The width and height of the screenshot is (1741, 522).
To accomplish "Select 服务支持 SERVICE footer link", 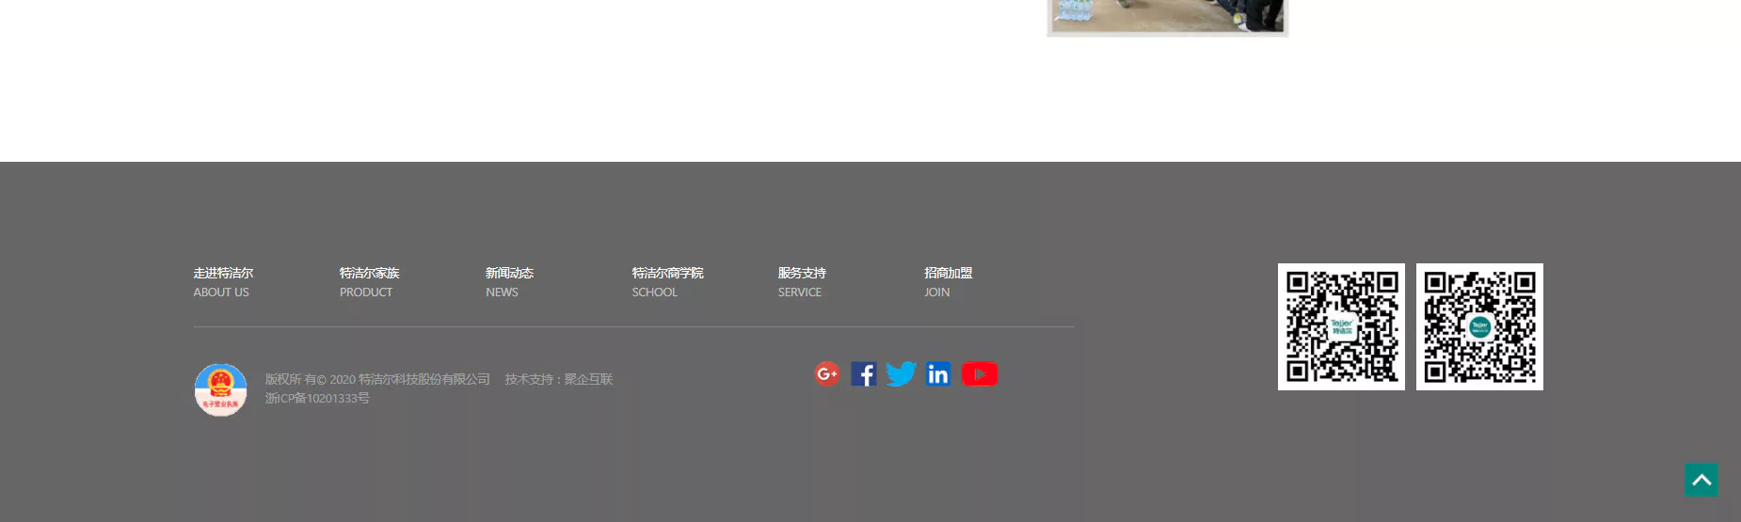I will [x=802, y=282].
